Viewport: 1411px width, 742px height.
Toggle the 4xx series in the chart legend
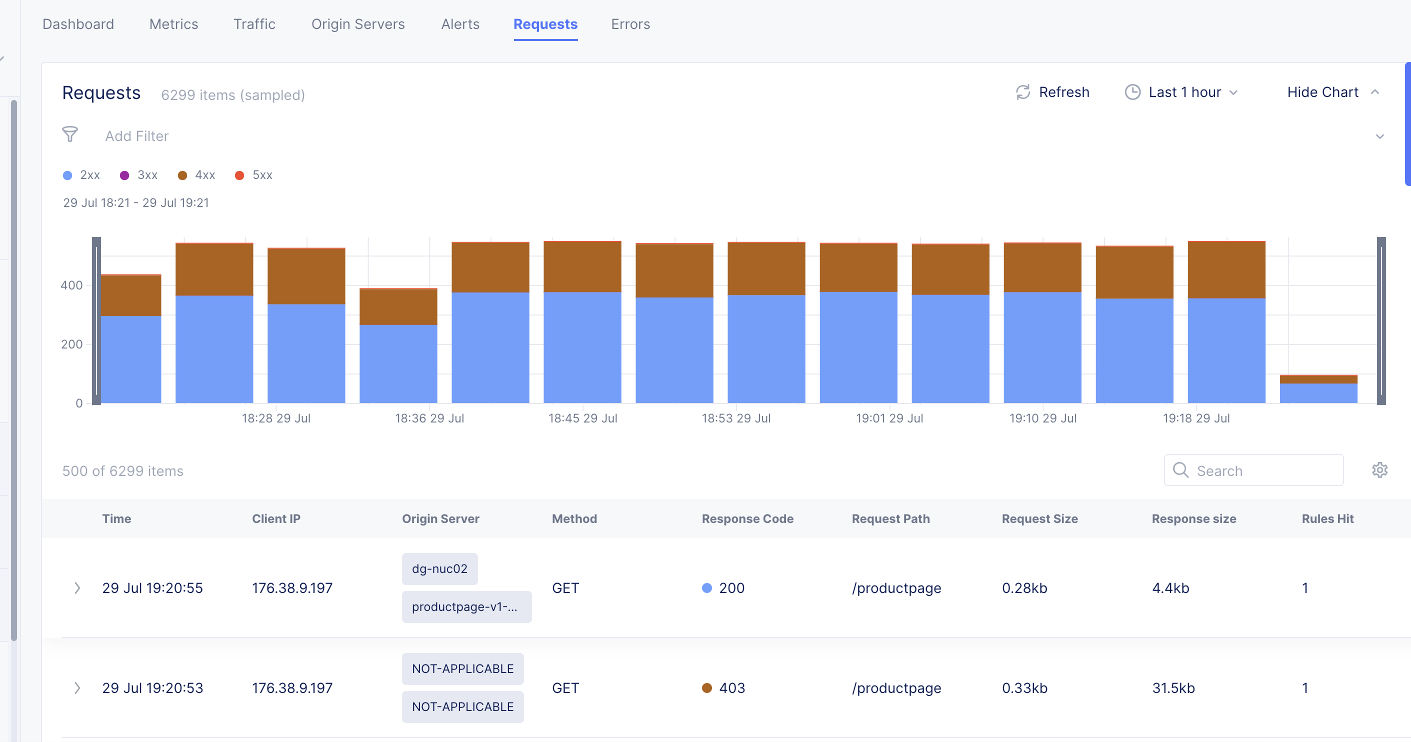pos(205,175)
